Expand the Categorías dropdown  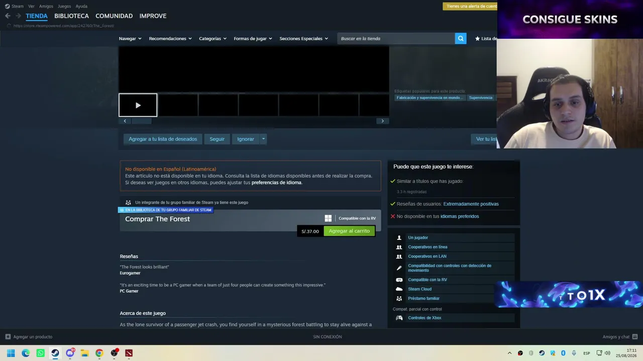(x=212, y=39)
